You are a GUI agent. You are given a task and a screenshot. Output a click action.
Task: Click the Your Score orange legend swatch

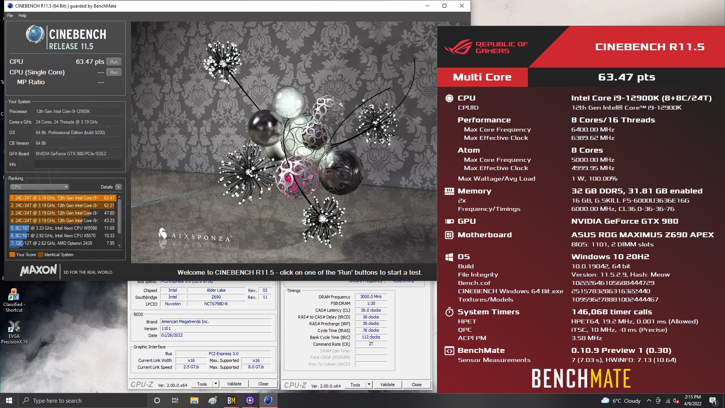coord(12,255)
